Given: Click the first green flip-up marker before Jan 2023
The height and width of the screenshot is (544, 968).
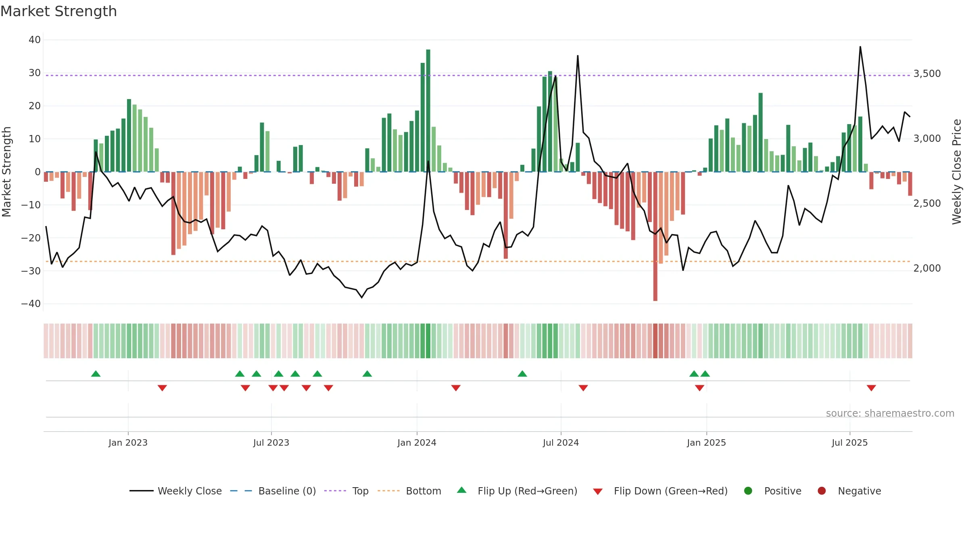Looking at the screenshot, I should pos(96,374).
